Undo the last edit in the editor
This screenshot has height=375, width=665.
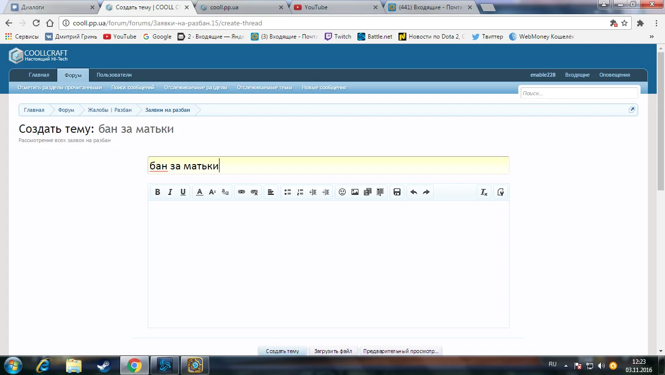414,192
